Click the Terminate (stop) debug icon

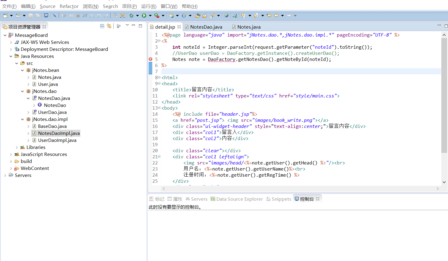pyautogui.click(x=78, y=16)
